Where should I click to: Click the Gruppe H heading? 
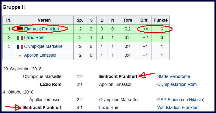point(14,7)
